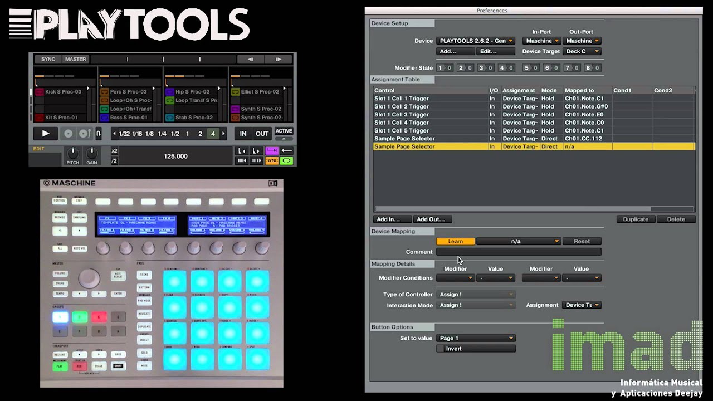Toggle the ACTIVE loop button

click(x=284, y=131)
